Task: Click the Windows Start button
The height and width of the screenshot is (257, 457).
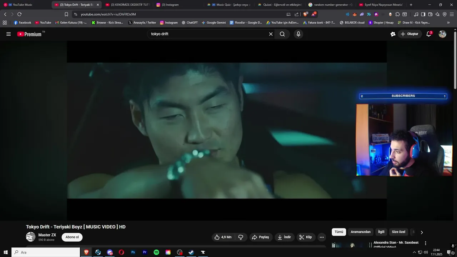Action: tap(5, 252)
